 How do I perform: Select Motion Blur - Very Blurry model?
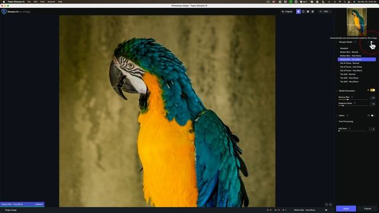pyautogui.click(x=356, y=59)
